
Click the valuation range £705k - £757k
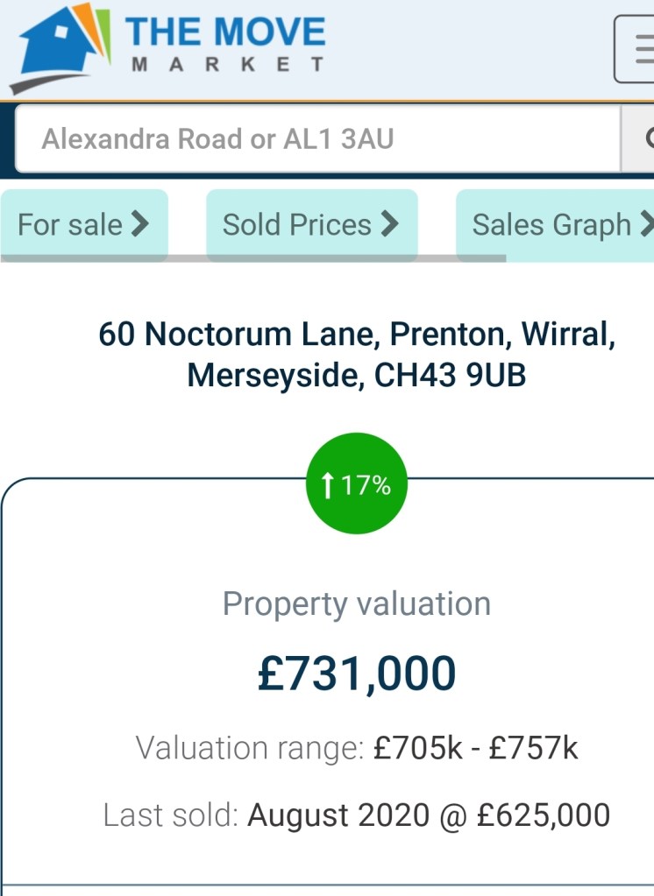[x=475, y=749]
